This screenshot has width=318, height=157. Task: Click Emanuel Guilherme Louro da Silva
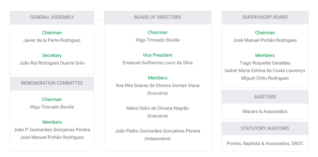click(157, 63)
